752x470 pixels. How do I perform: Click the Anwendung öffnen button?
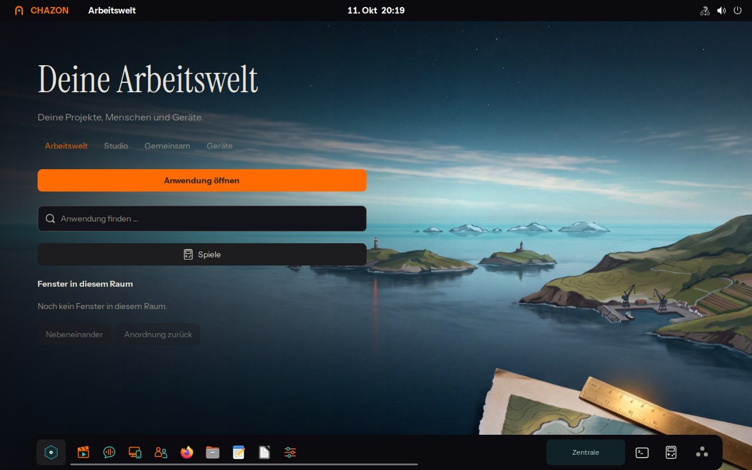coord(202,180)
